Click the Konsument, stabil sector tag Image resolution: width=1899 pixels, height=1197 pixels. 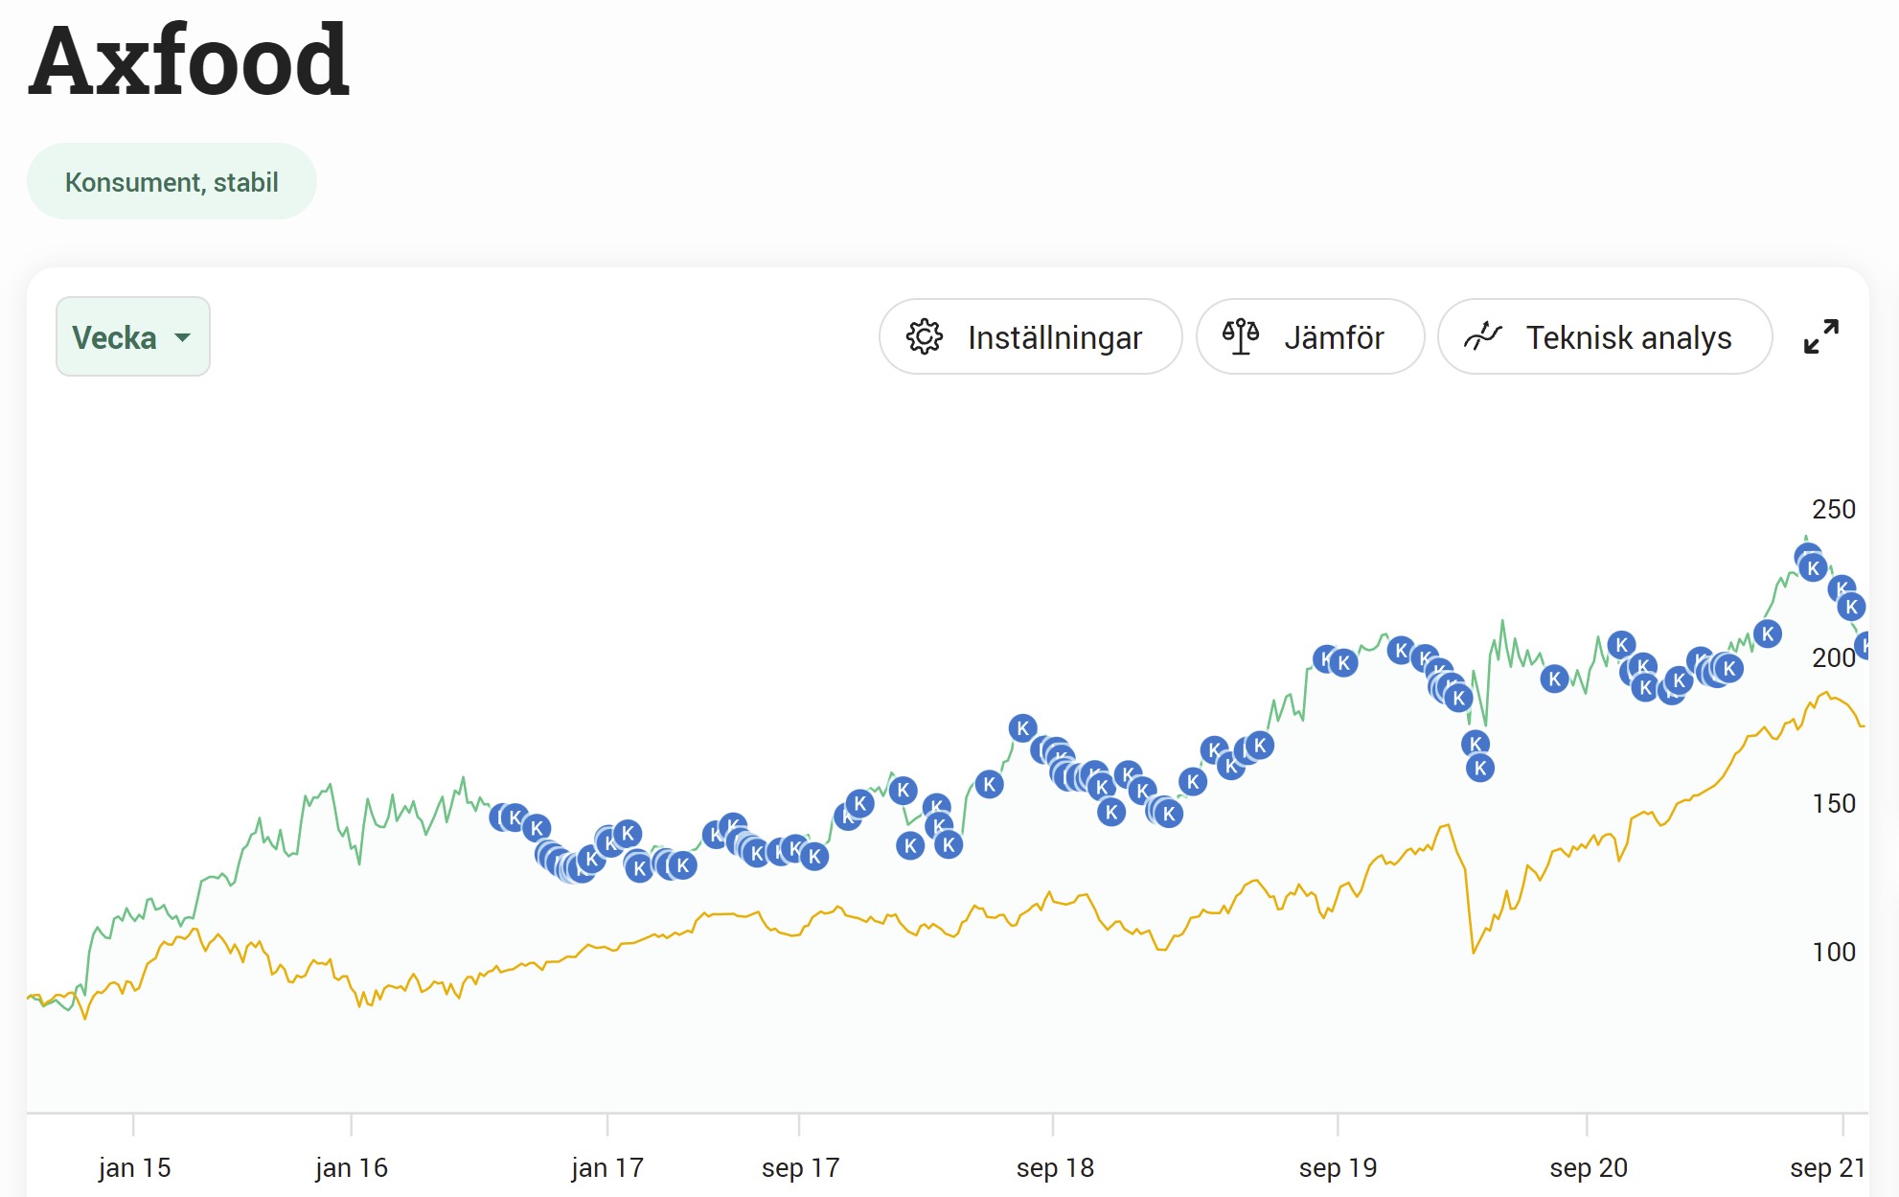click(172, 181)
